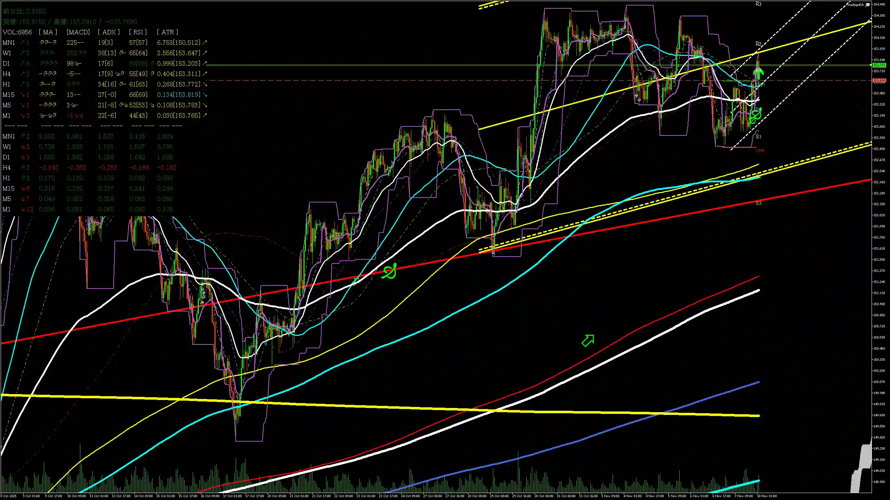The width and height of the screenshot is (890, 500).
Task: Click the red 153.600 price level tag
Action: click(879, 80)
